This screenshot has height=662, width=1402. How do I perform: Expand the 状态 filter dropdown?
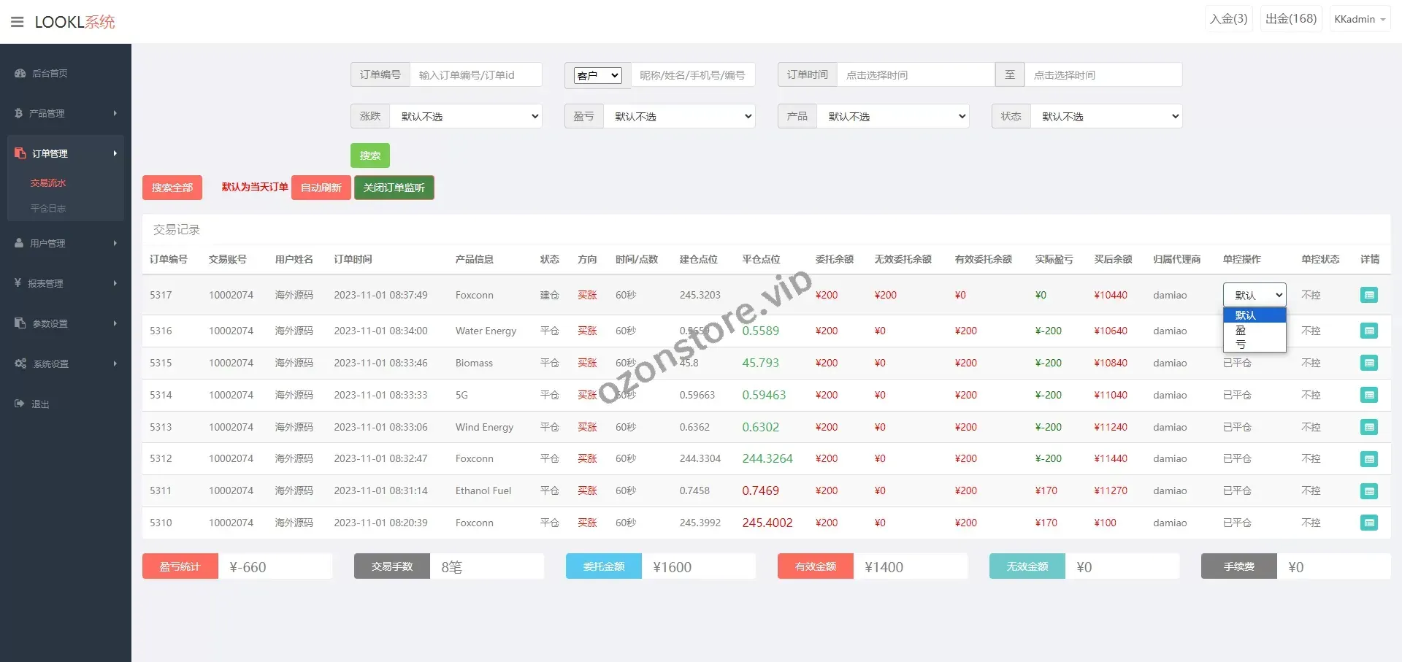(x=1106, y=117)
